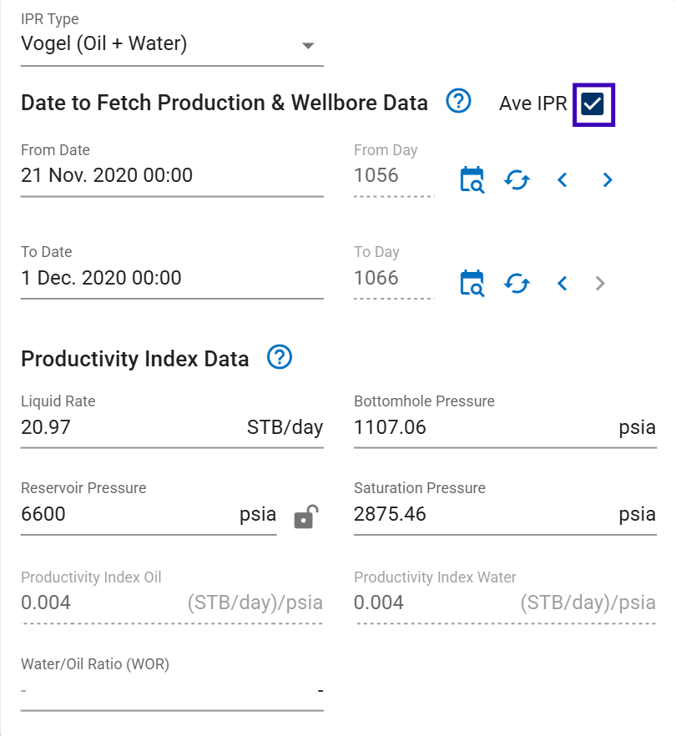
Task: Open help for Date to Fetch Production
Action: coord(458,102)
